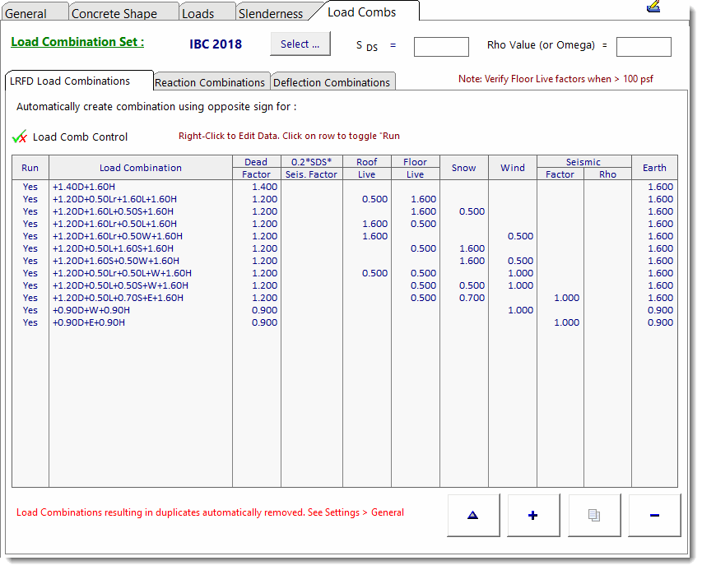Click the Rho Value (or Omega) input box
702x570 pixels.
pos(644,47)
